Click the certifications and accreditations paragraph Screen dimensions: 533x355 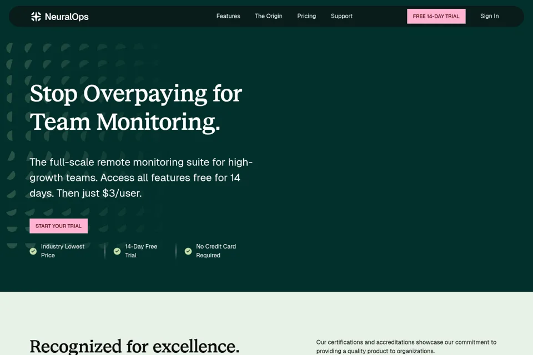[x=406, y=347]
